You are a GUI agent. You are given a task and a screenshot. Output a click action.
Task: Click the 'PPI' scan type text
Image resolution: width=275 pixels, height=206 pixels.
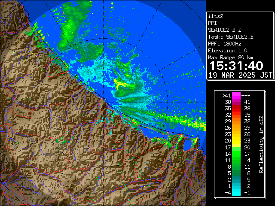212,23
